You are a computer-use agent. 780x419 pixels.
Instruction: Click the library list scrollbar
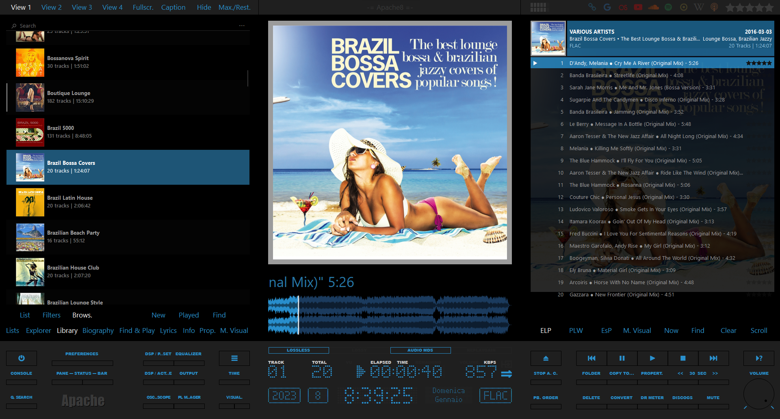point(248,78)
